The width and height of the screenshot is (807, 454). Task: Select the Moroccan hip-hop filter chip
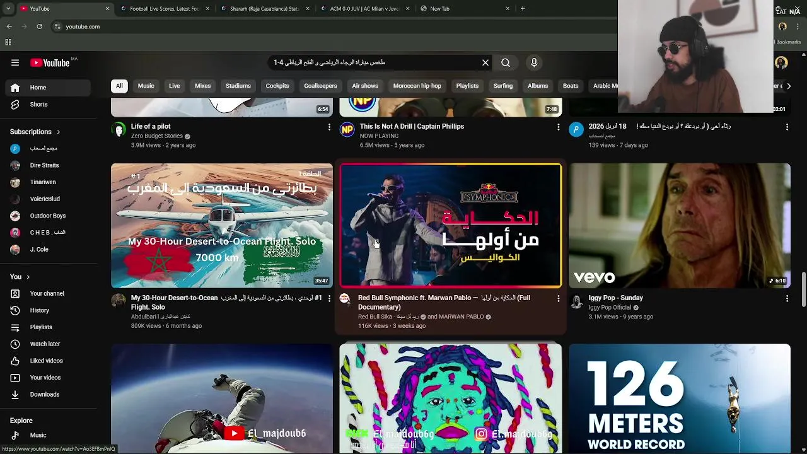[x=417, y=86]
